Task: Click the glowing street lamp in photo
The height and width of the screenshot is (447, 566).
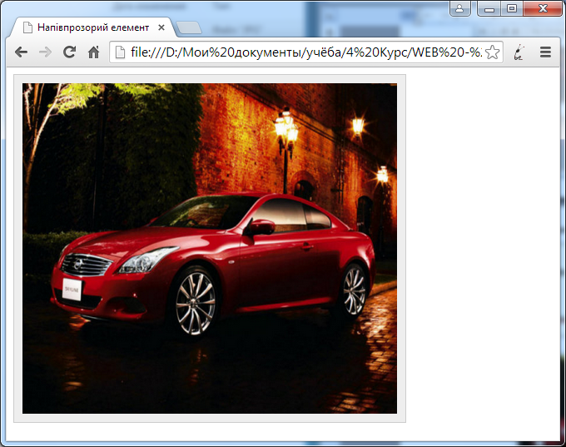Action: point(286,129)
